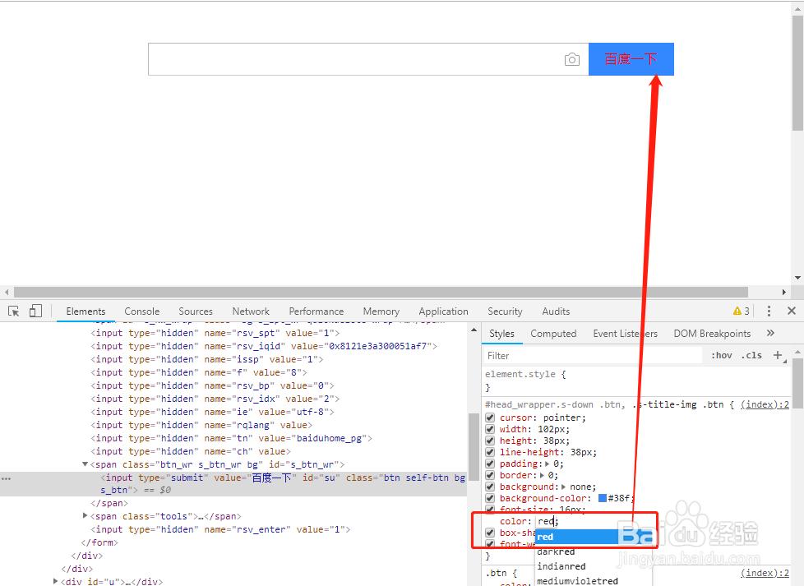Open the row actions ellipsis for selected node
Image resolution: width=804 pixels, height=586 pixels.
pyautogui.click(x=6, y=478)
